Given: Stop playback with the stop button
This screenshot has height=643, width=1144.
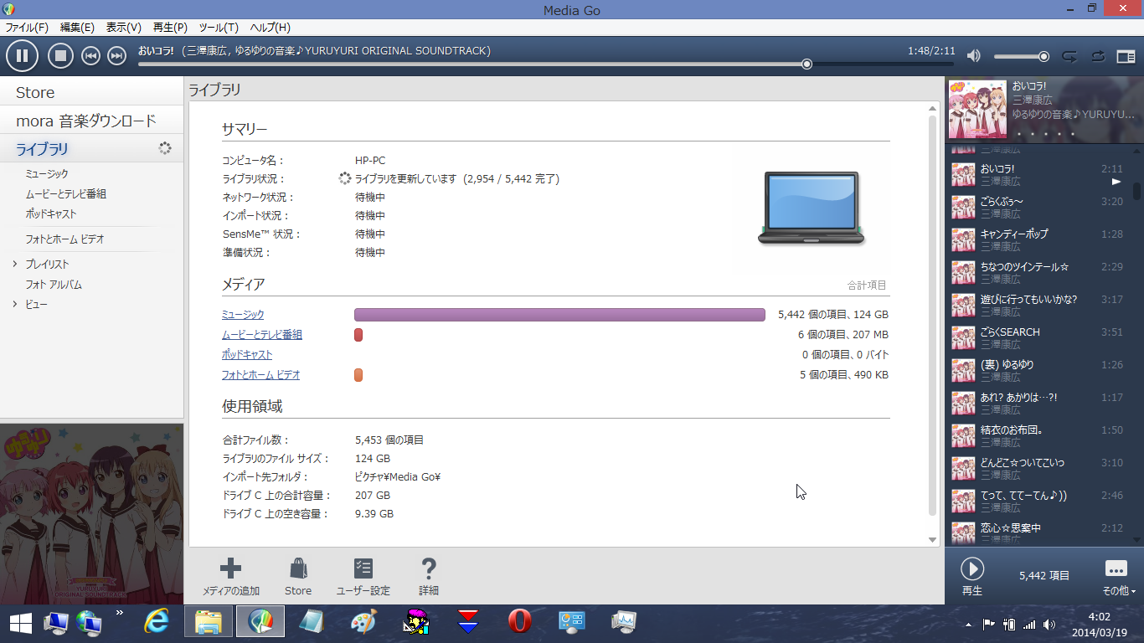Looking at the screenshot, I should 60,56.
